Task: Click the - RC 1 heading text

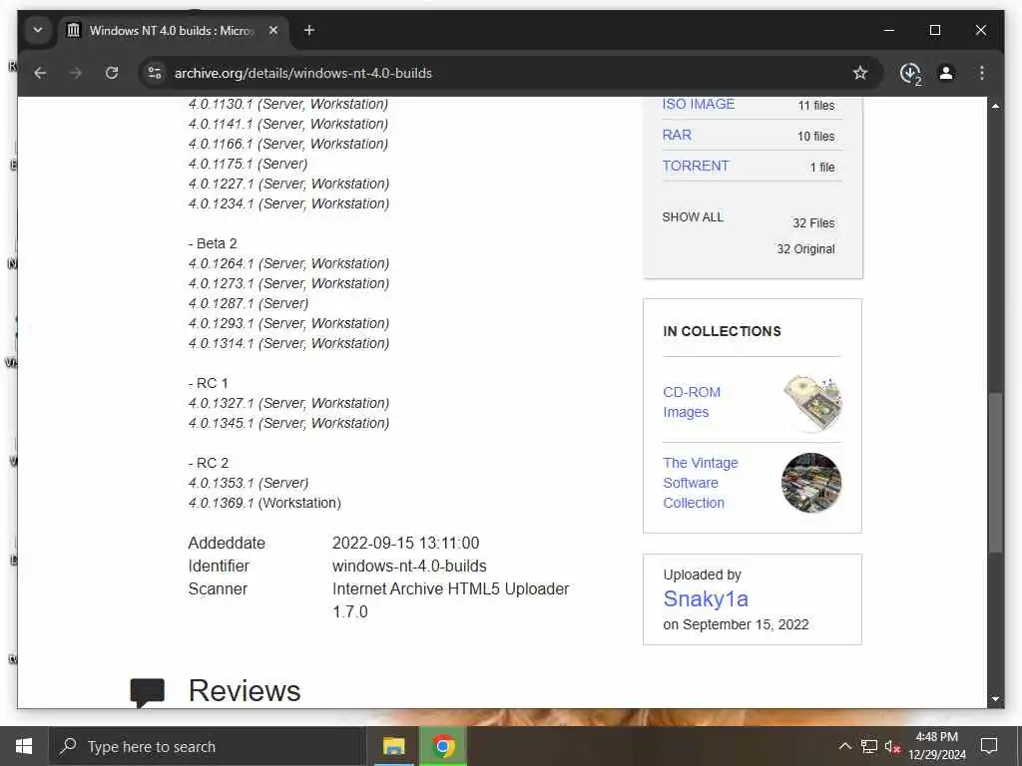Action: tap(208, 383)
